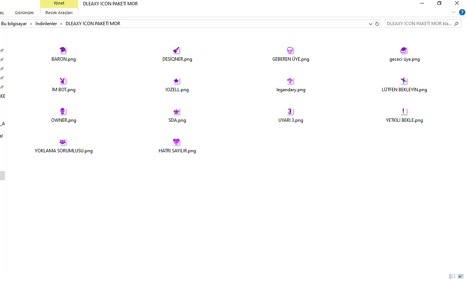
Task: Click the SDA.png file name
Action: pos(177,120)
